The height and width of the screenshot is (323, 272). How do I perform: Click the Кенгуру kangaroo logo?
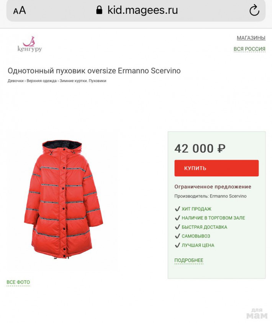(x=30, y=44)
